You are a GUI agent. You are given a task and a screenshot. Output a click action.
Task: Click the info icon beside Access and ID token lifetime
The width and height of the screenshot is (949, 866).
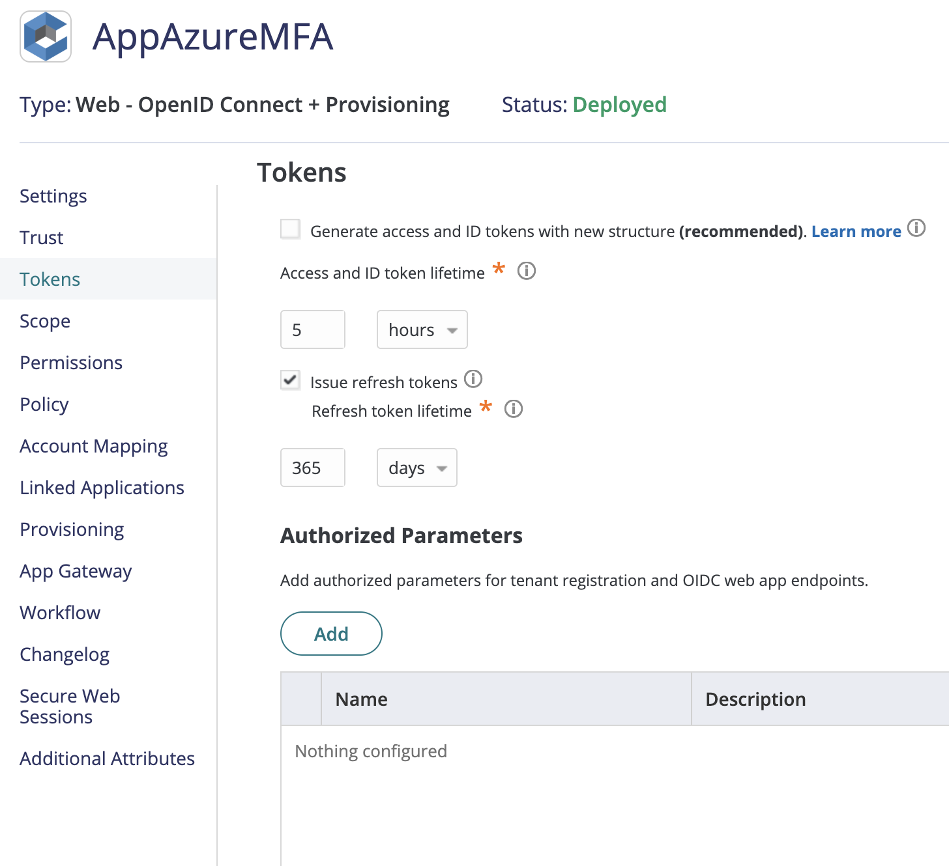click(x=526, y=272)
